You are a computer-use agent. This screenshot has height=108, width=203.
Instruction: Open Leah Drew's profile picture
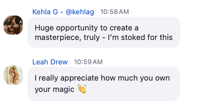coord(13,75)
